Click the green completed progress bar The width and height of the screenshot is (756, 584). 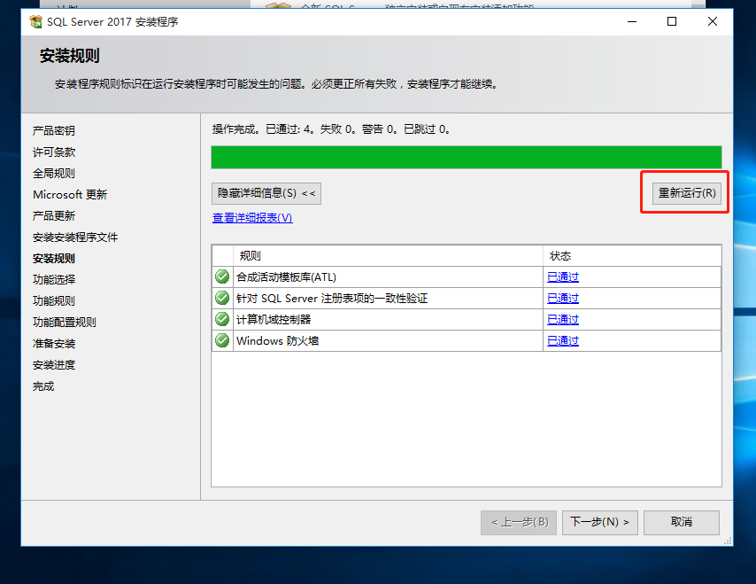pyautogui.click(x=467, y=158)
